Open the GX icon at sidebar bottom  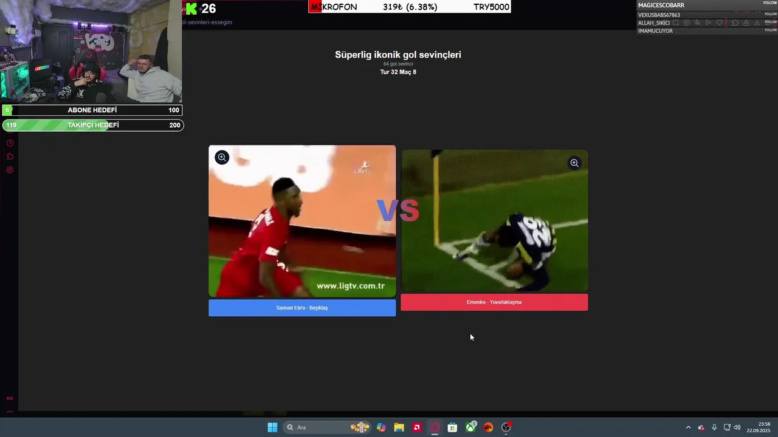(10, 398)
